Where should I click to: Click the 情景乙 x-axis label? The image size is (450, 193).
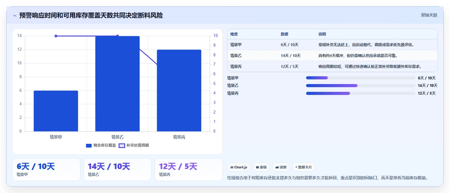tap(117, 137)
